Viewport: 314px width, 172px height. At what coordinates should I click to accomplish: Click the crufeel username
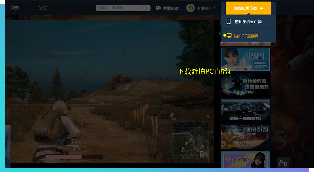coord(203,8)
